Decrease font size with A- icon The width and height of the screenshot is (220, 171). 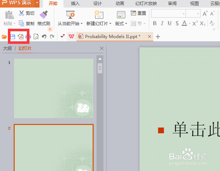coord(212,13)
